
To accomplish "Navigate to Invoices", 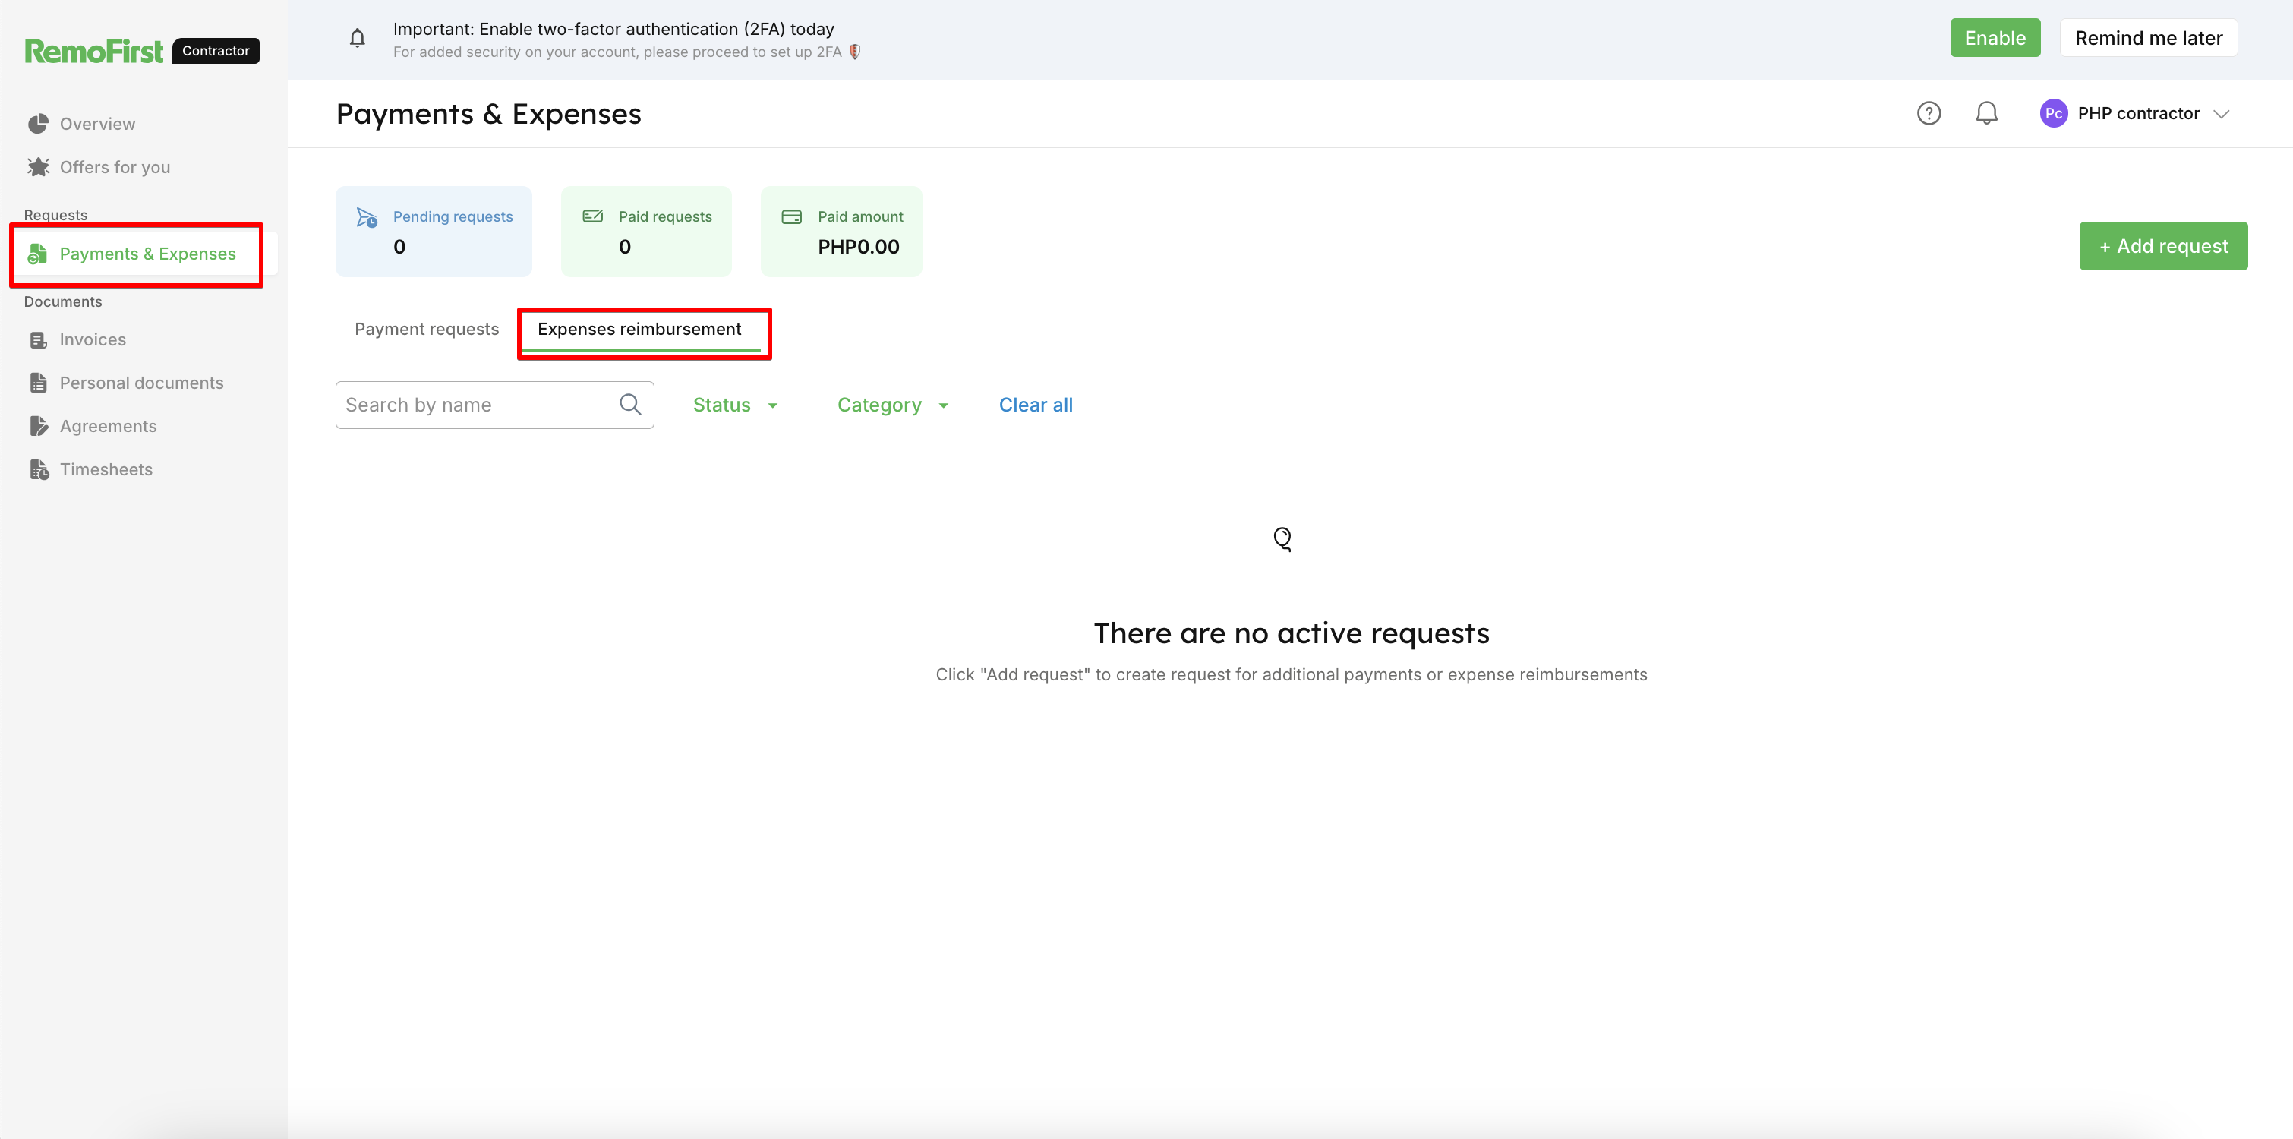I will [x=93, y=340].
